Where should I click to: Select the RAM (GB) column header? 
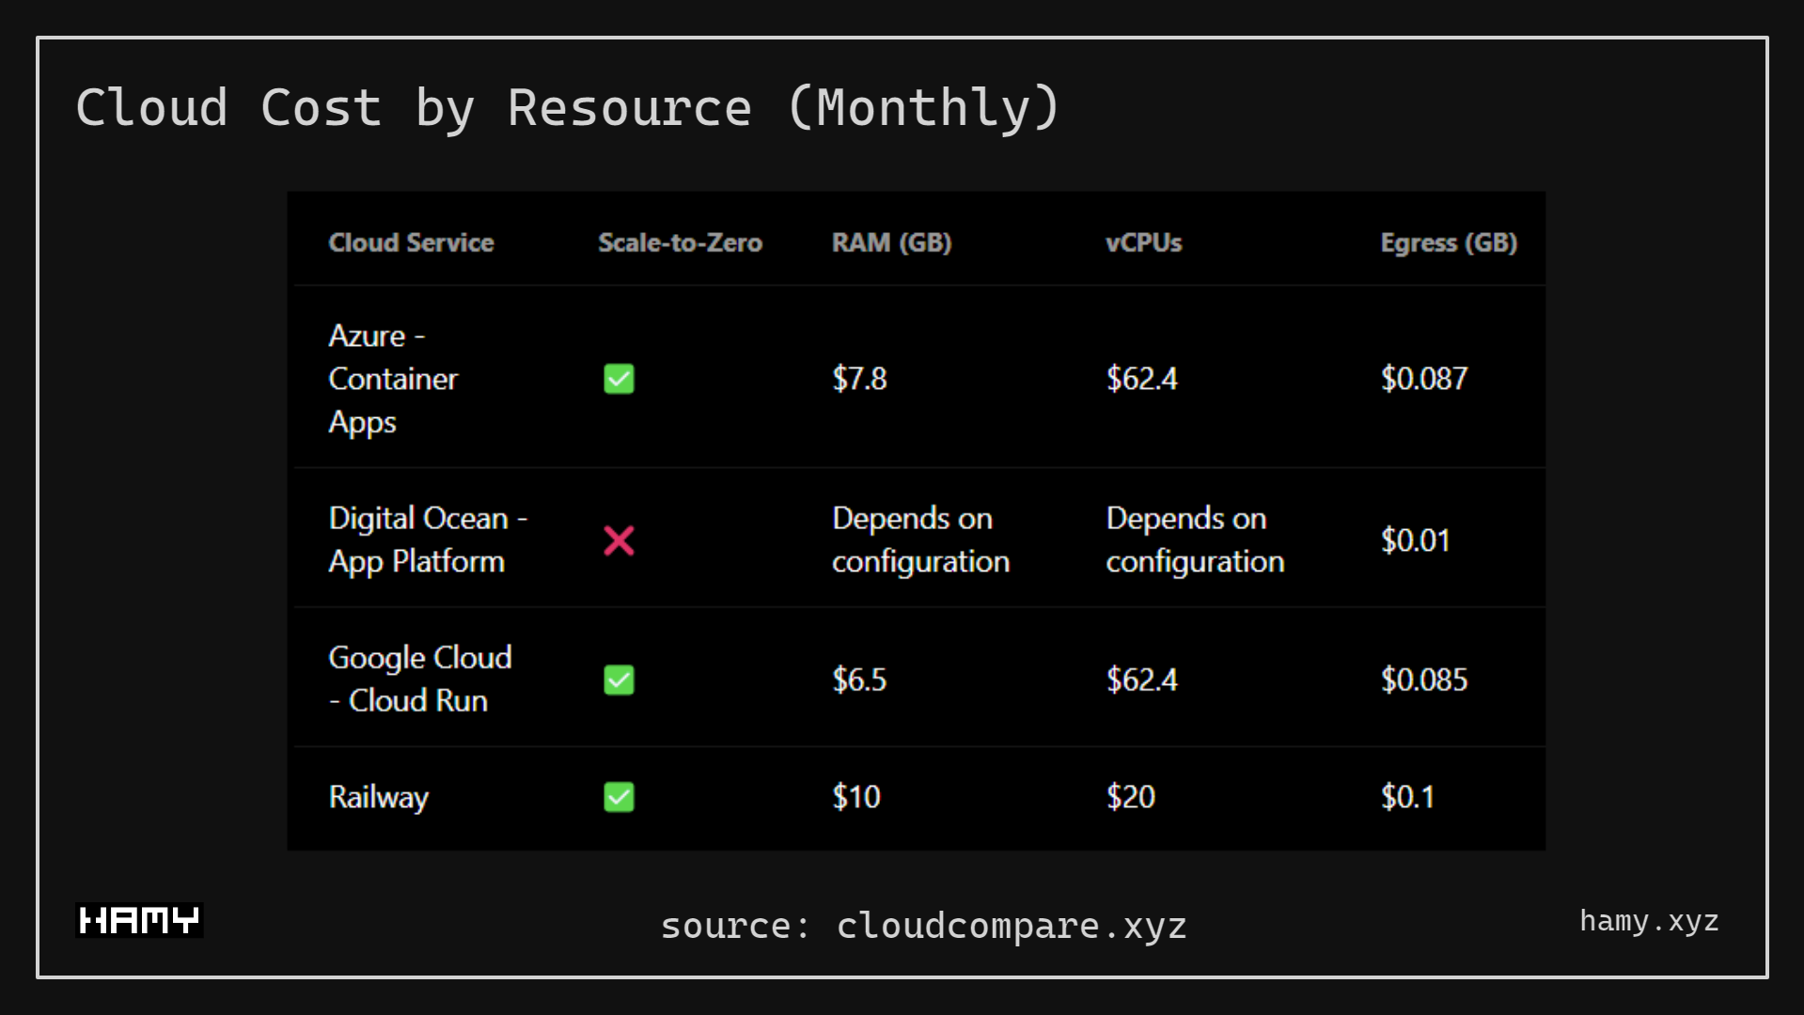click(x=890, y=242)
